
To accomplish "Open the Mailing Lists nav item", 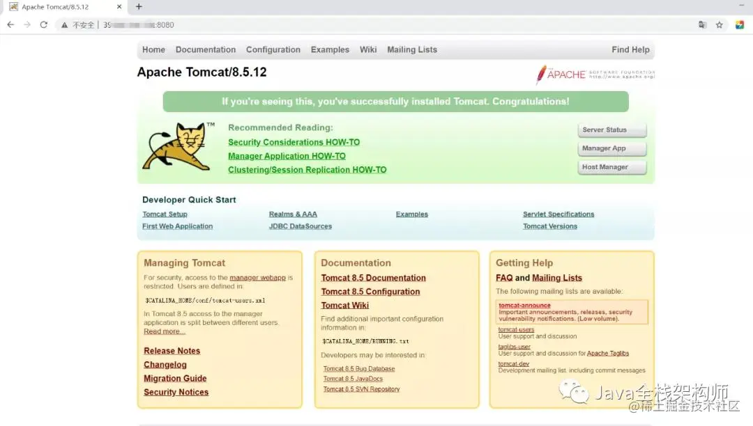I will click(x=412, y=50).
